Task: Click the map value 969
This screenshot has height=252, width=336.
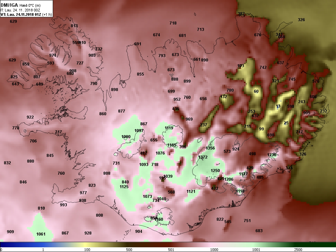Action: click(x=189, y=119)
